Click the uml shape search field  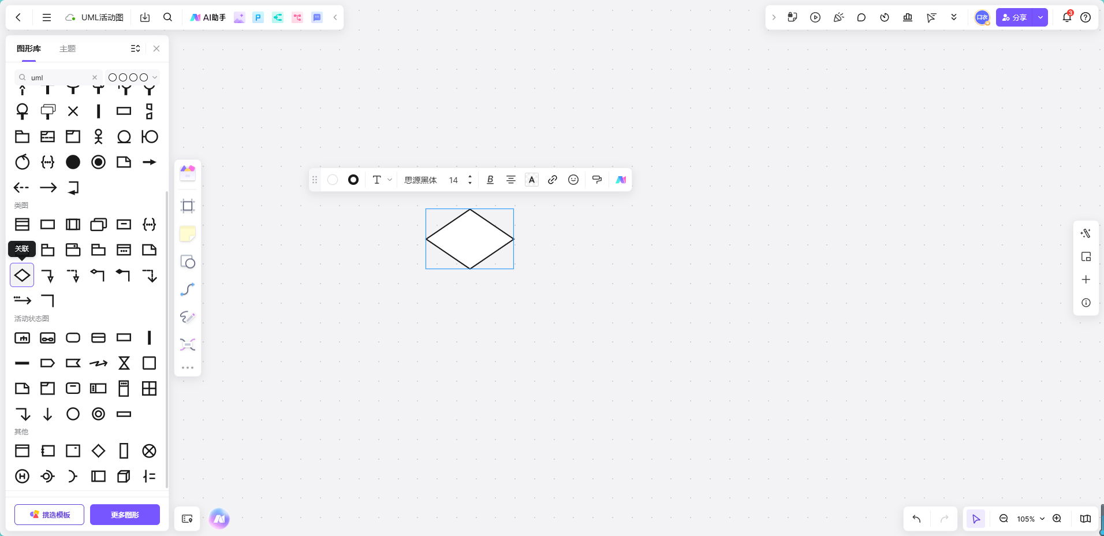pyautogui.click(x=58, y=77)
